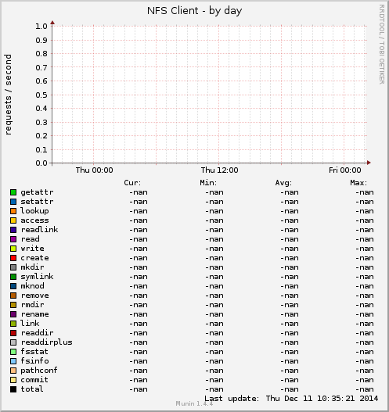Click the Cur: column header

(x=132, y=183)
